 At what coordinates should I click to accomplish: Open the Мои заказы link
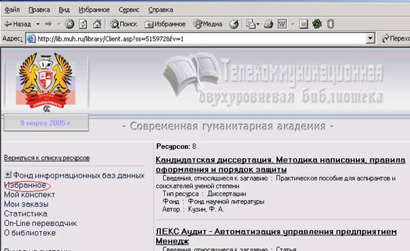pyautogui.click(x=26, y=204)
